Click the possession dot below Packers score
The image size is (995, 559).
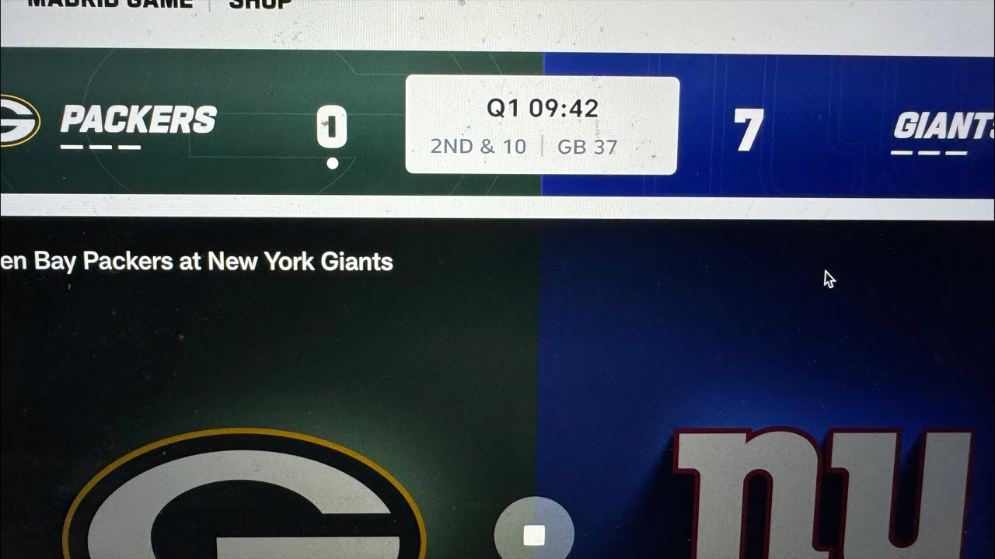333,163
